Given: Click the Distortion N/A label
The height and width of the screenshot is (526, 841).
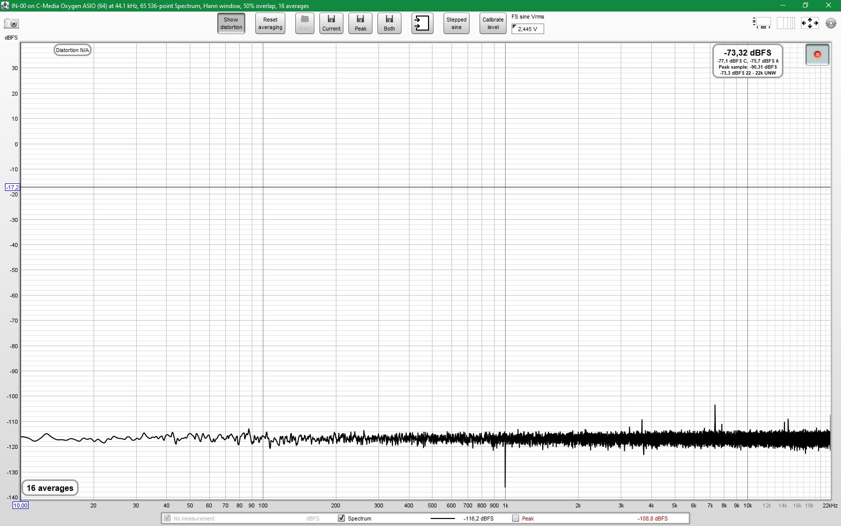Looking at the screenshot, I should (73, 50).
